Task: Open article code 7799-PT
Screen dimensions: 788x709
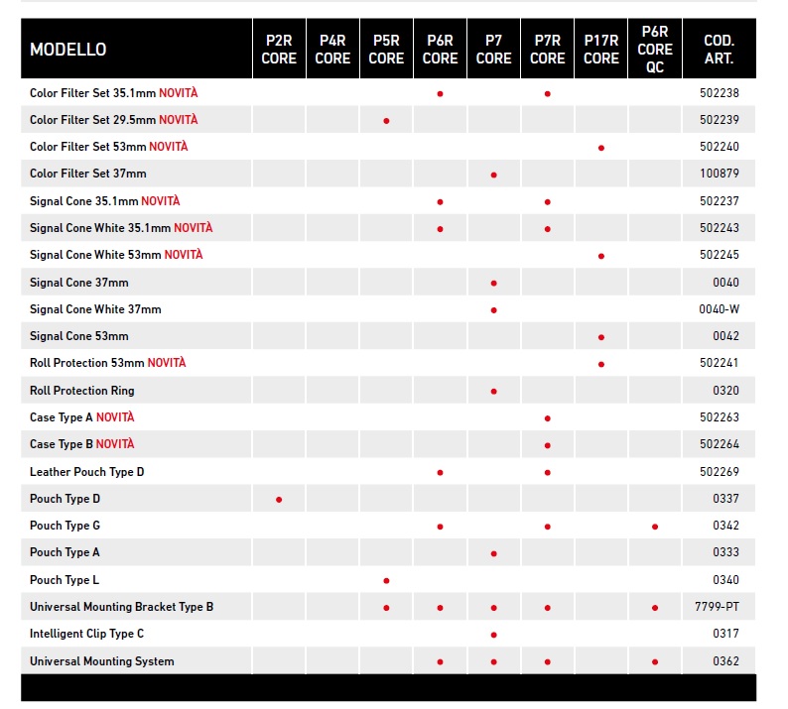Action: coord(719,607)
